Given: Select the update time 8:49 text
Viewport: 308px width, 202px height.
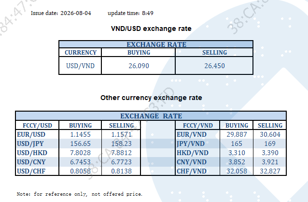Looking at the screenshot, I should 130,13.
